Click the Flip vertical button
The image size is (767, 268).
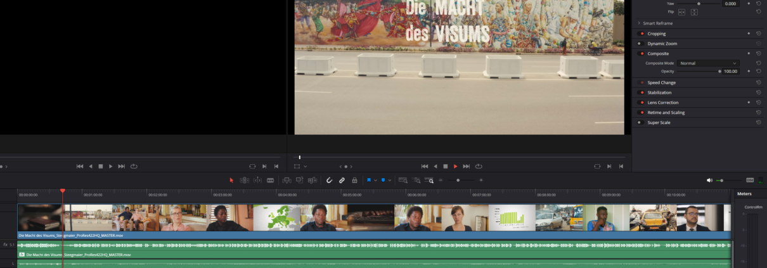694,12
